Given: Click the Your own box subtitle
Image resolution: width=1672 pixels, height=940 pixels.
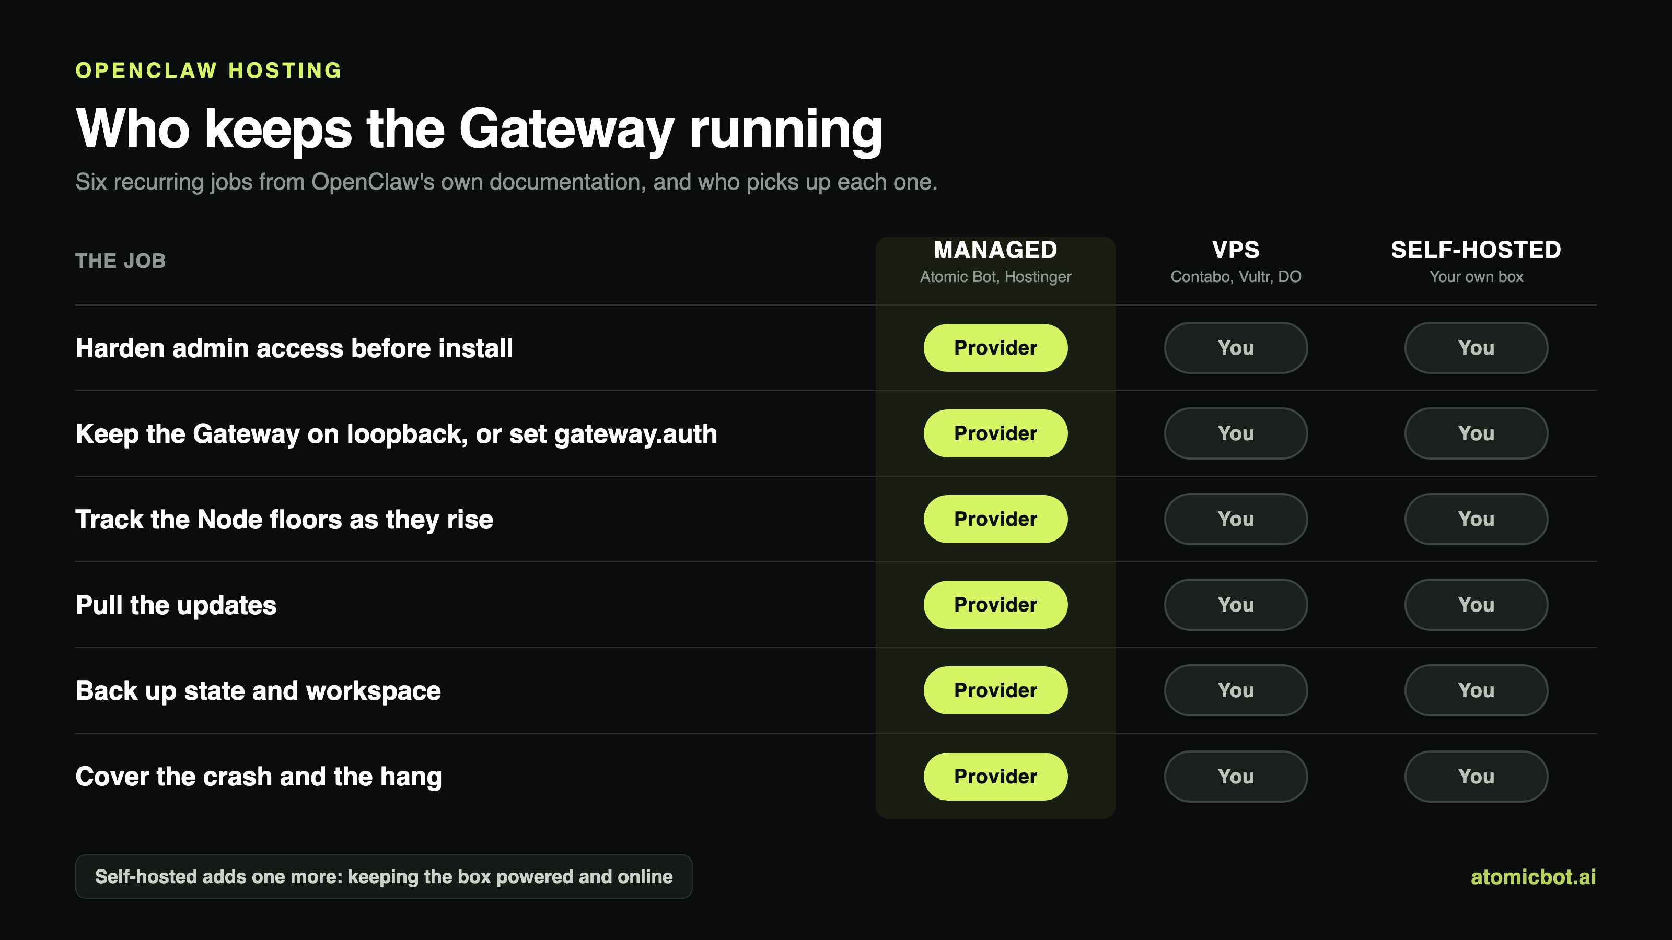Looking at the screenshot, I should point(1476,276).
